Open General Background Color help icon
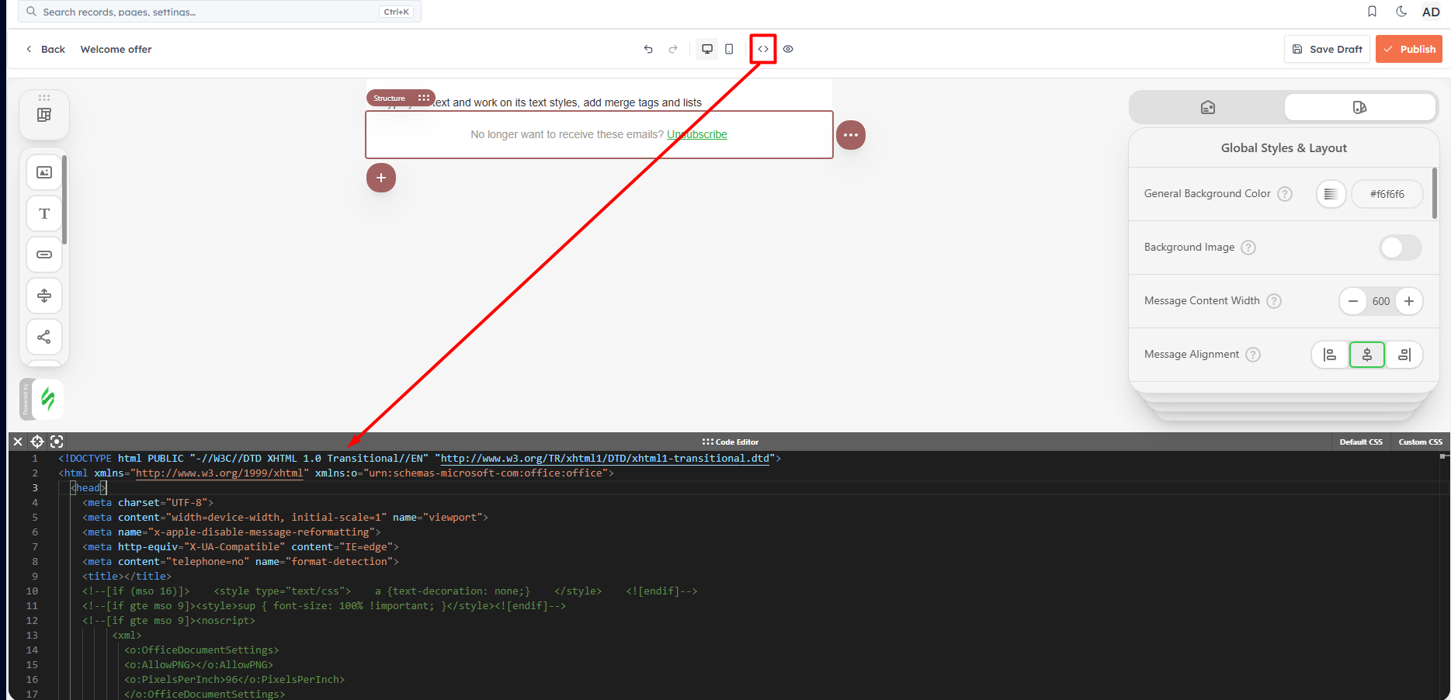Image resolution: width=1451 pixels, height=700 pixels. pyautogui.click(x=1285, y=194)
